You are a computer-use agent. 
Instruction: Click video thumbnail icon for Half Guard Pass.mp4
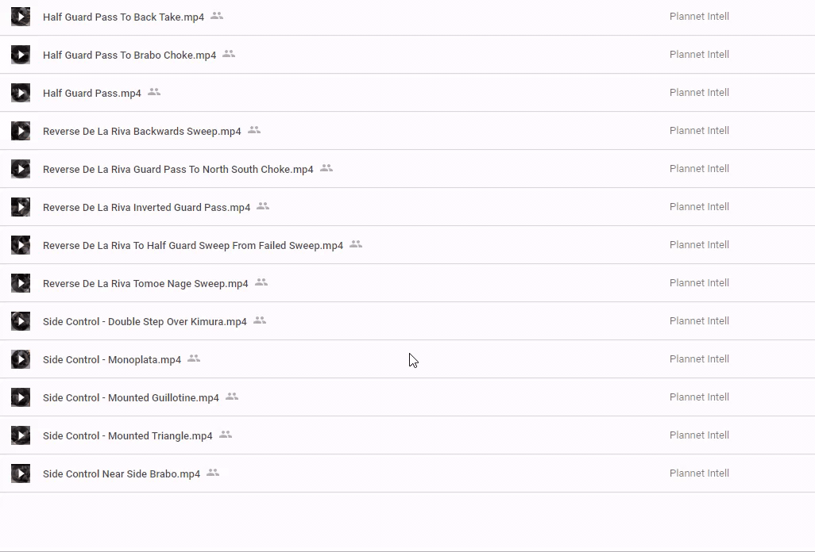21,93
